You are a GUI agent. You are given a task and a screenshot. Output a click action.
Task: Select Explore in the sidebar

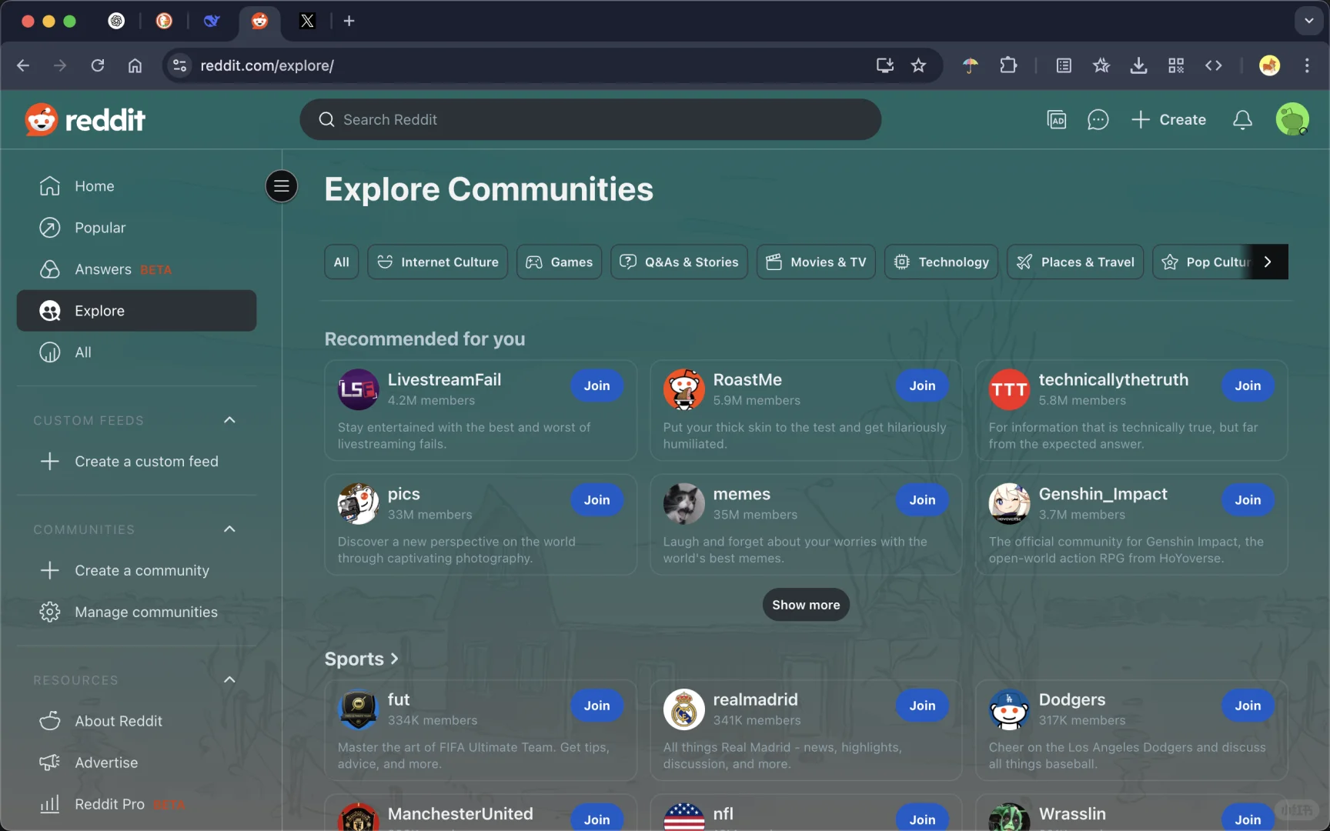coord(136,311)
